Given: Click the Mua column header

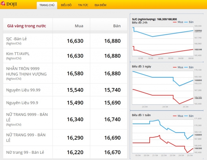Looking at the screenshot, I should pyautogui.click(x=79, y=26).
